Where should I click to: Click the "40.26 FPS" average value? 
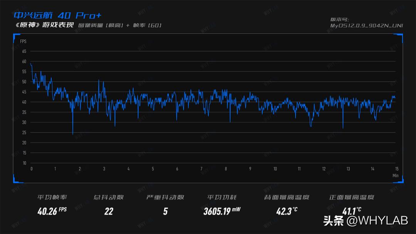click(52, 211)
